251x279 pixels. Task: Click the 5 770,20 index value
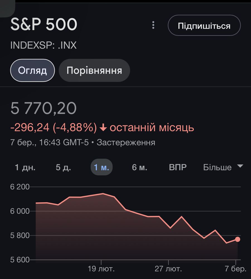click(x=43, y=108)
